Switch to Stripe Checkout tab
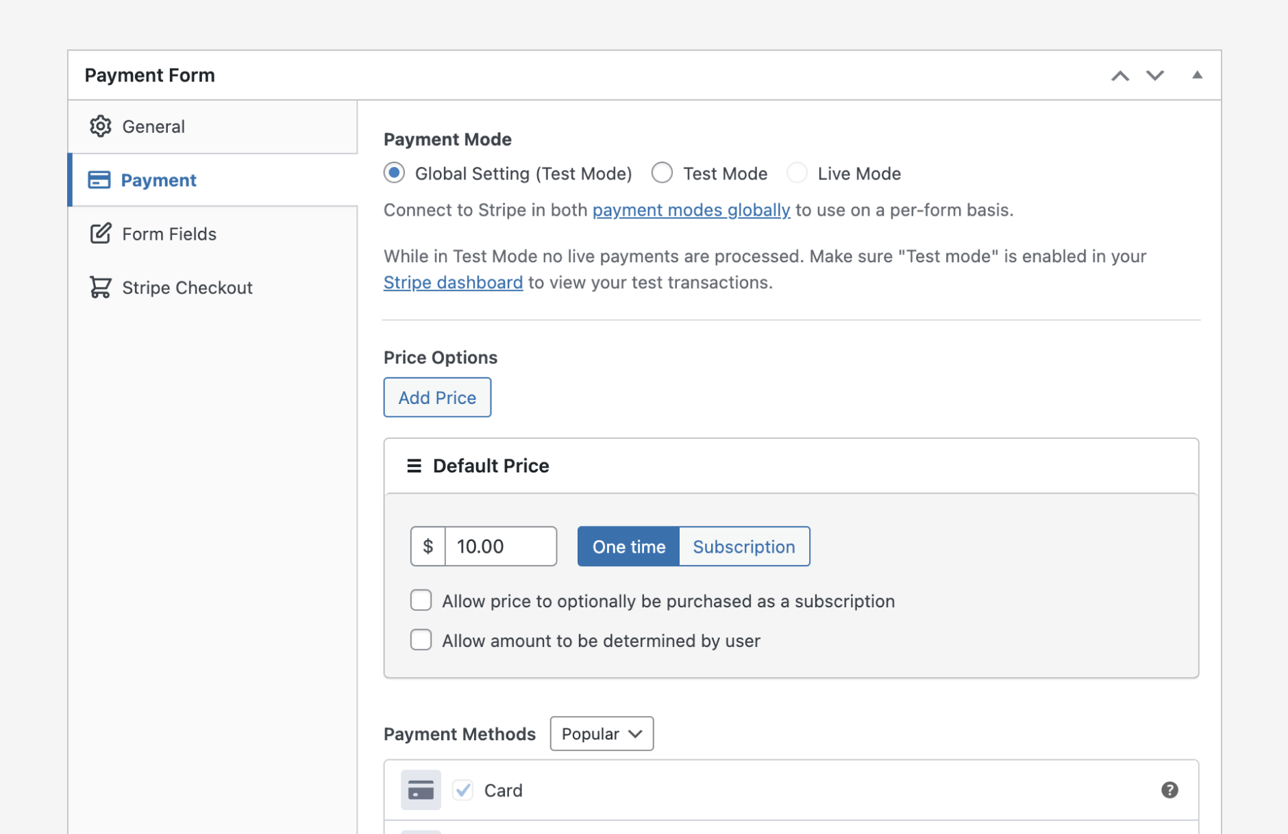The width and height of the screenshot is (1288, 834). pyautogui.click(x=213, y=287)
